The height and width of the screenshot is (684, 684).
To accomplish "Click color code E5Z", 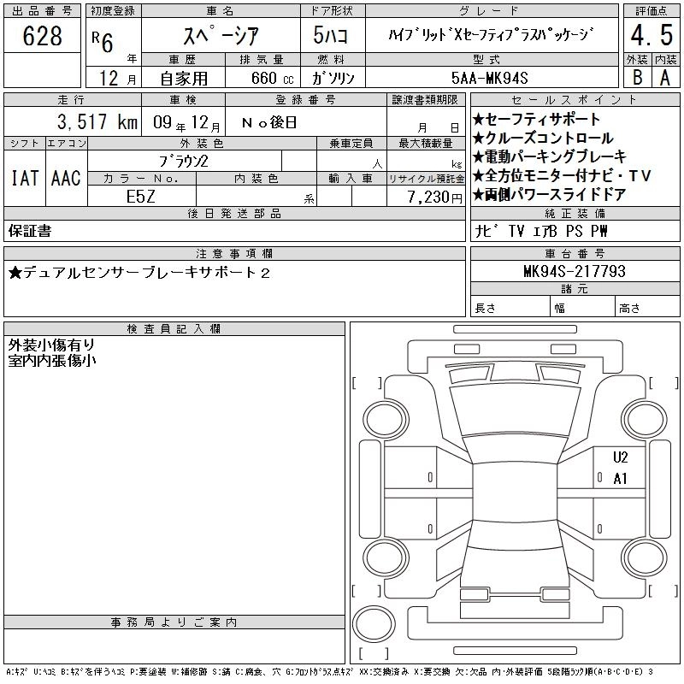I will (140, 197).
